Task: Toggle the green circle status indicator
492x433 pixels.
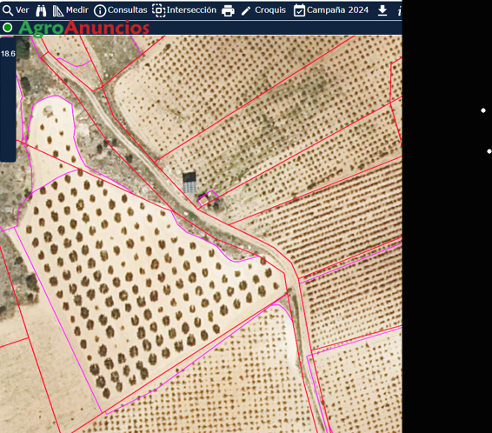Action: click(8, 28)
